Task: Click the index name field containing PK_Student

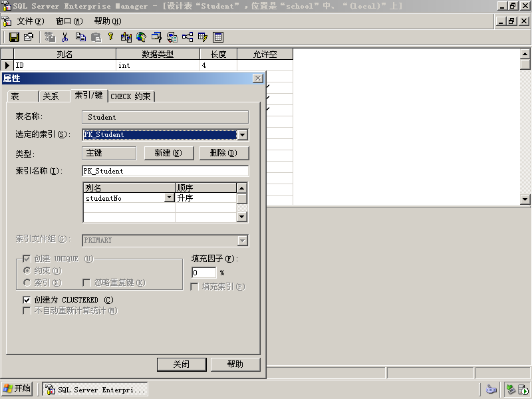Action: tap(165, 171)
